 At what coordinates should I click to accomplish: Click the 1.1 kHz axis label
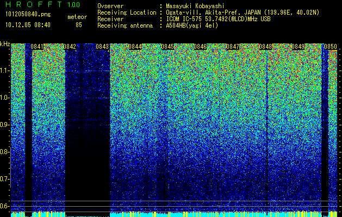pyautogui.click(x=4, y=71)
